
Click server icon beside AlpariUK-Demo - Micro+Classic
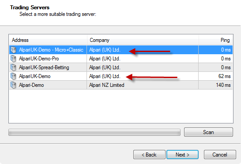pos(14,50)
